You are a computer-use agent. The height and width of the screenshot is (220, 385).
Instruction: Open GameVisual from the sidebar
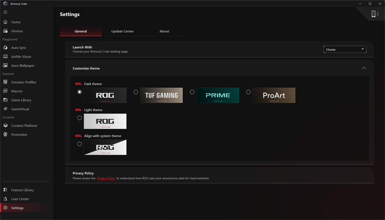click(20, 109)
